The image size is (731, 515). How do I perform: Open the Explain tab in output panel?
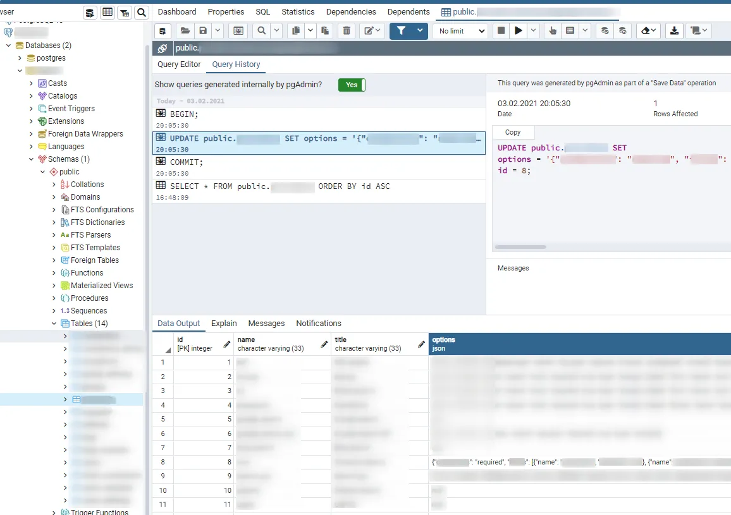tap(224, 323)
